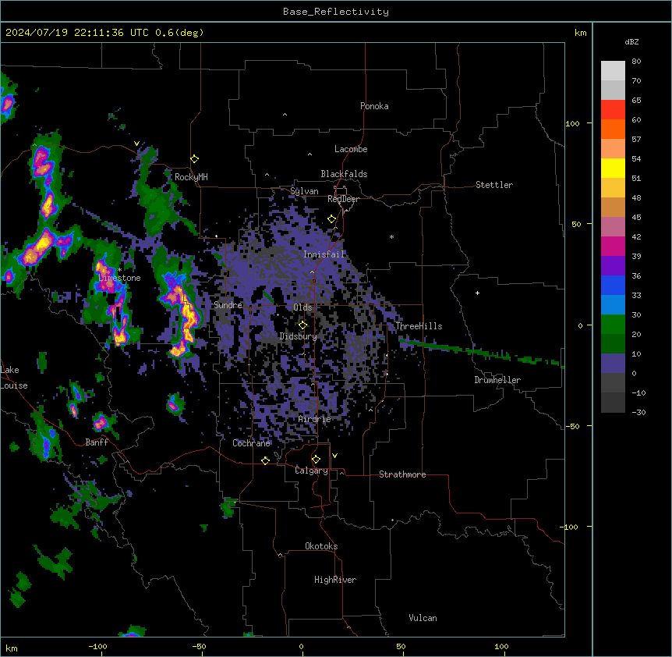
Task: Click the -30 value in the dBZ legend
Action: (x=638, y=412)
